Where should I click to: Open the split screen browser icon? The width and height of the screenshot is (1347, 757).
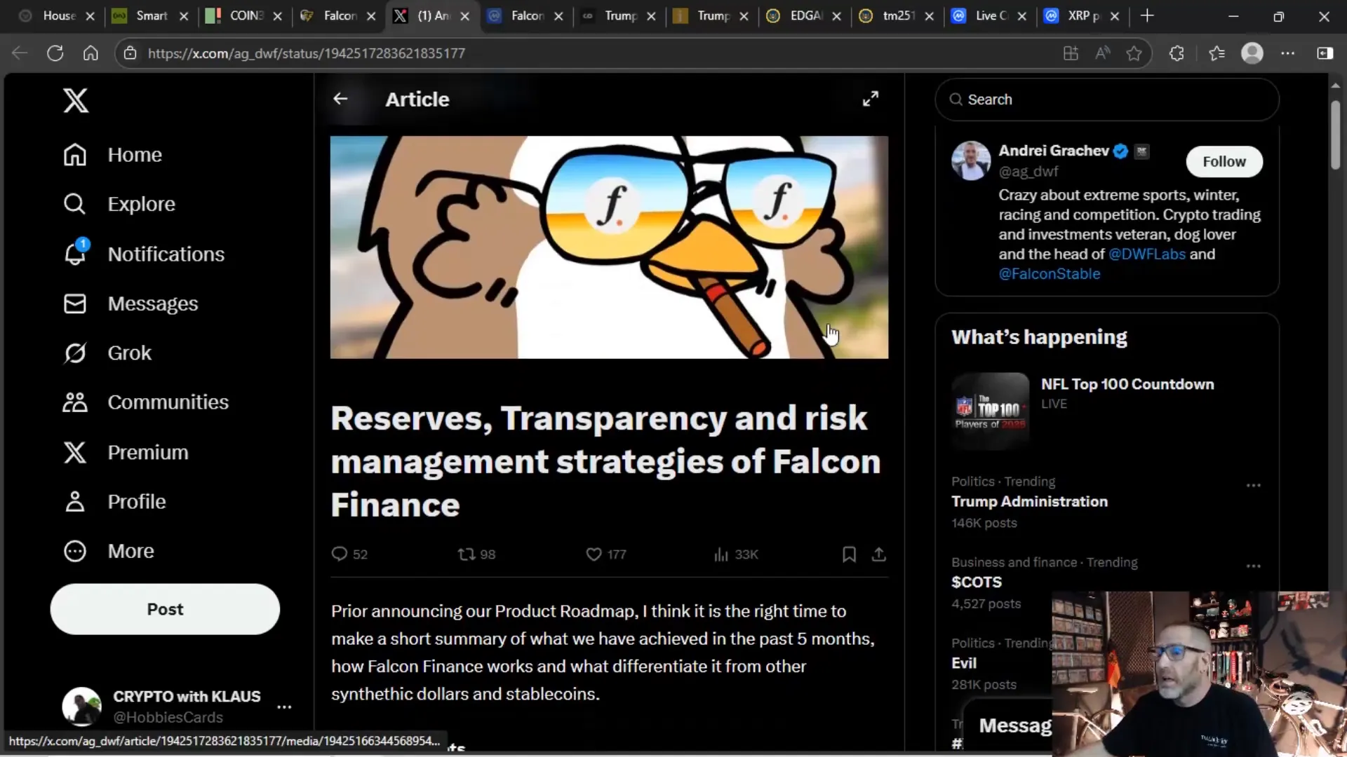pos(1071,53)
